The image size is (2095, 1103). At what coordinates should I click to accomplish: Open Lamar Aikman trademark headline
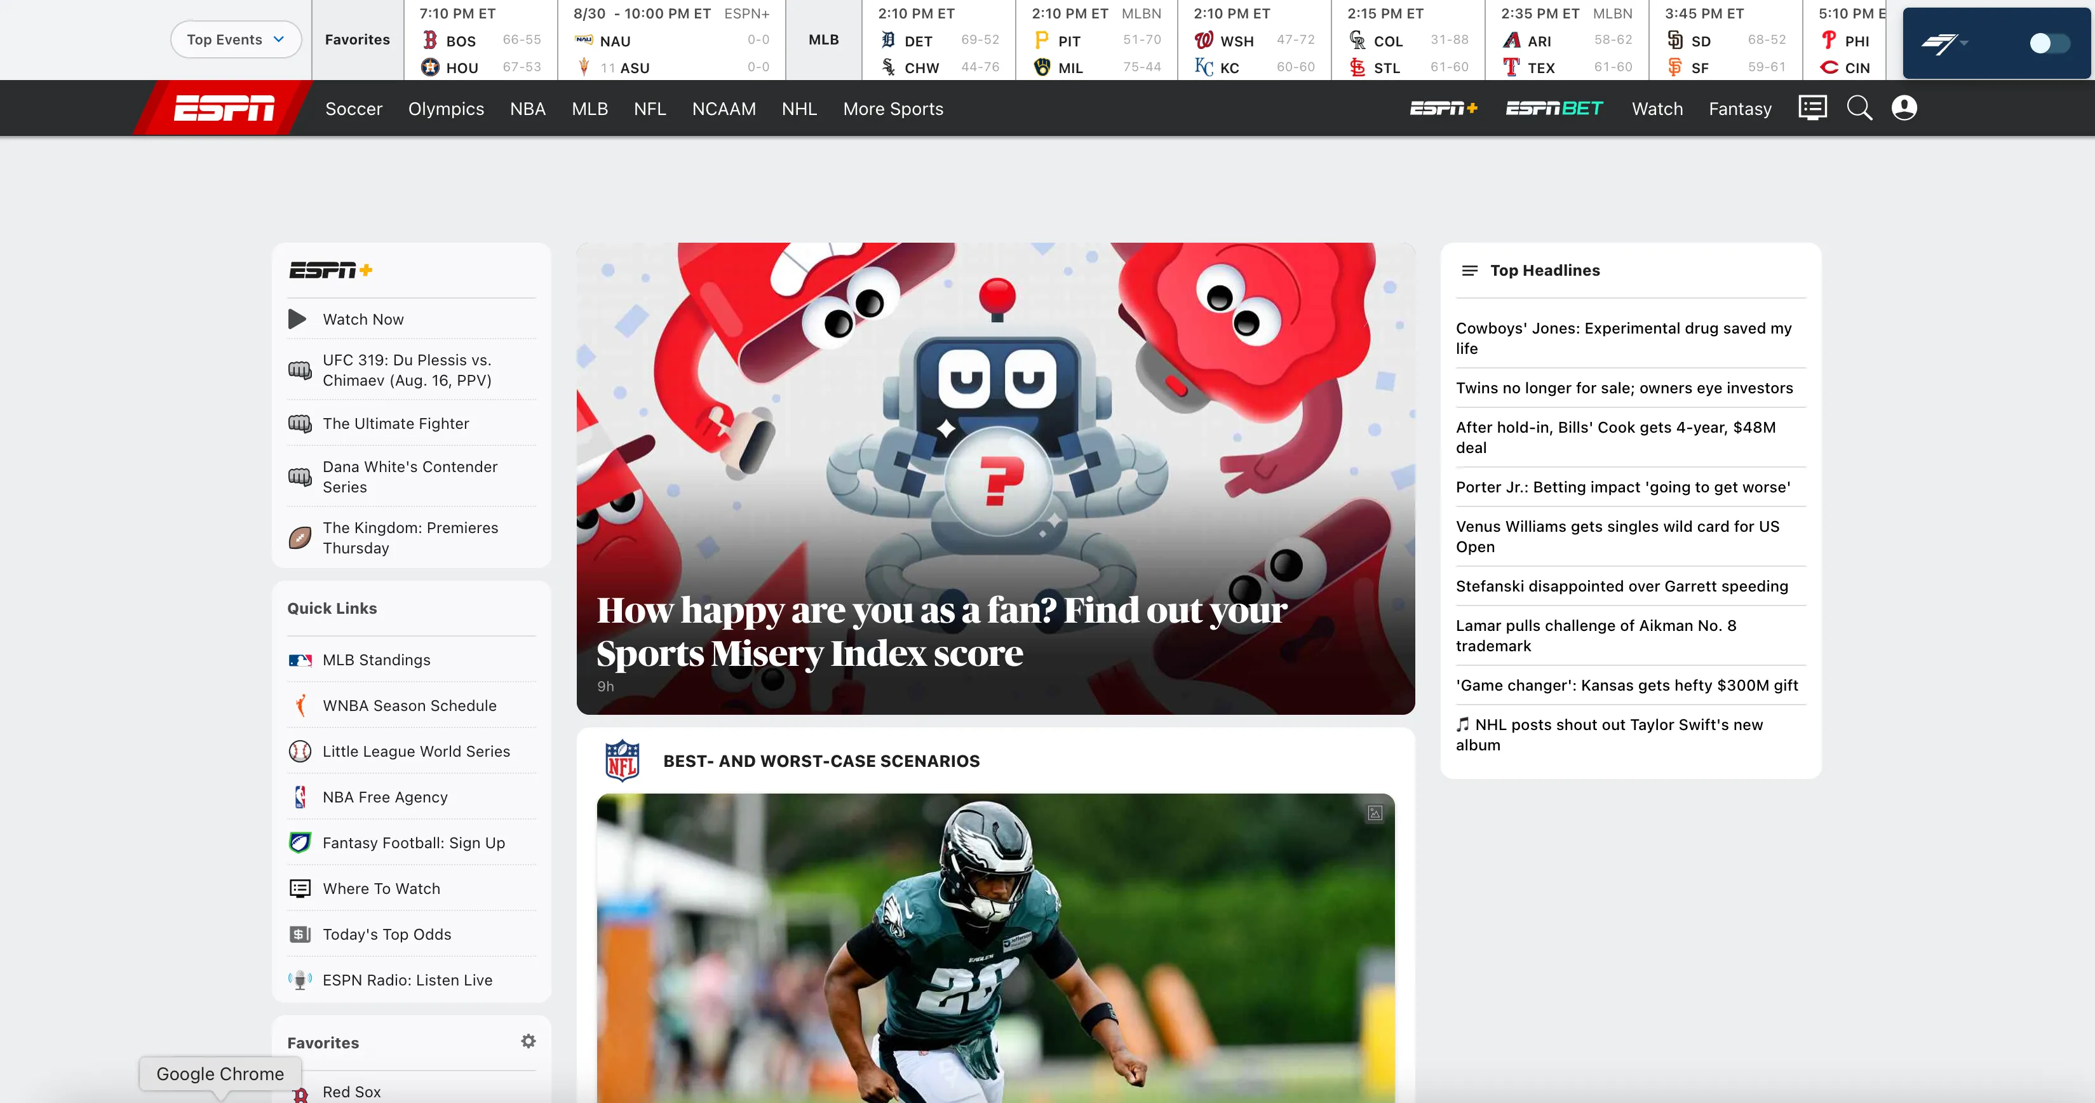[x=1596, y=636]
